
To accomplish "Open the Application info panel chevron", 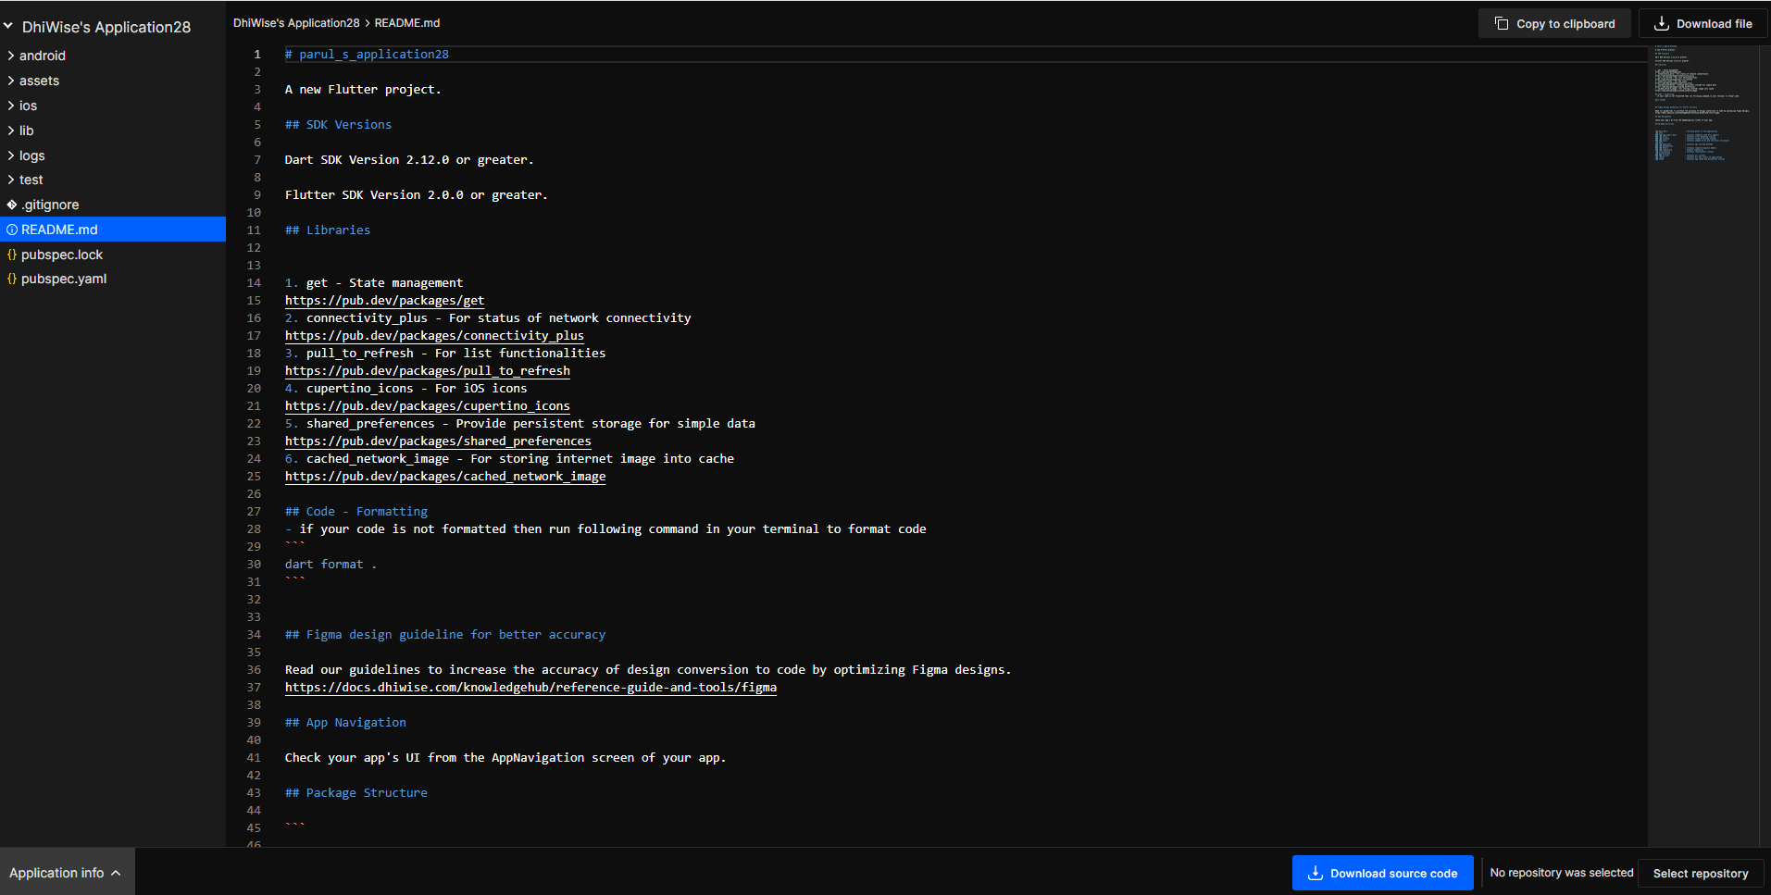I will (116, 873).
